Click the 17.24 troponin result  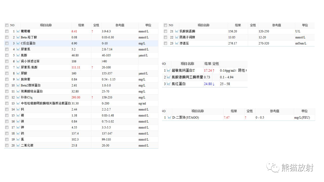click(x=208, y=70)
